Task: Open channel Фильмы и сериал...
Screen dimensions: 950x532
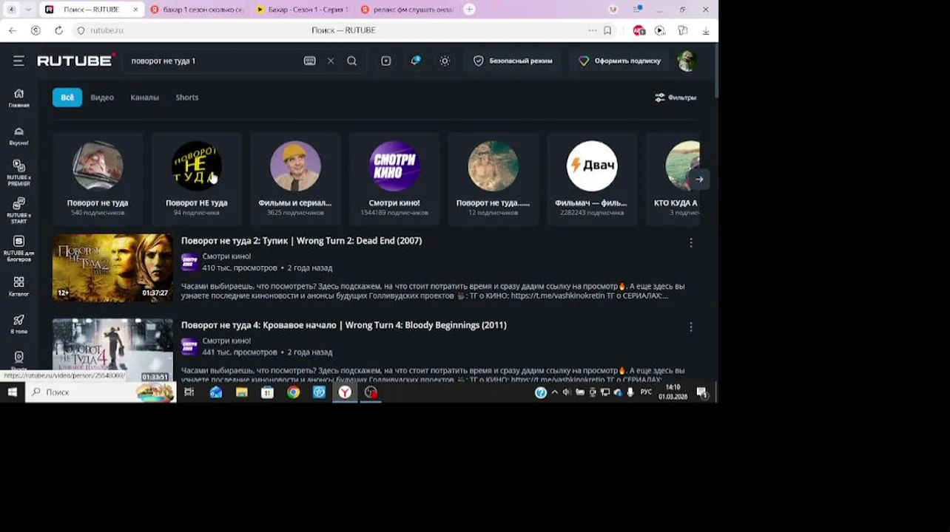Action: tap(295, 179)
